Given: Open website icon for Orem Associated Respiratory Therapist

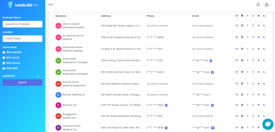Looking at the screenshot, I should (x=237, y=72).
